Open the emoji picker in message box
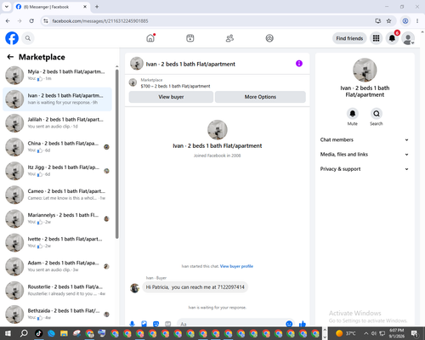Viewport: 425px width, 340px height. (x=289, y=324)
